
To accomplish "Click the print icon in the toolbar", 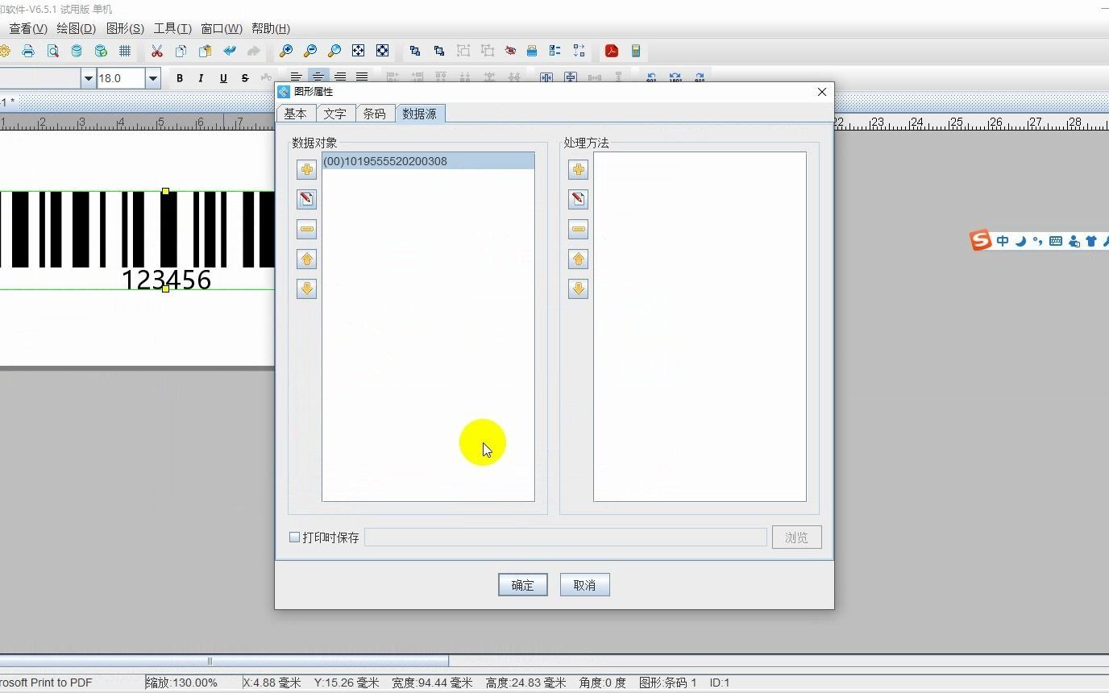I will pos(28,51).
